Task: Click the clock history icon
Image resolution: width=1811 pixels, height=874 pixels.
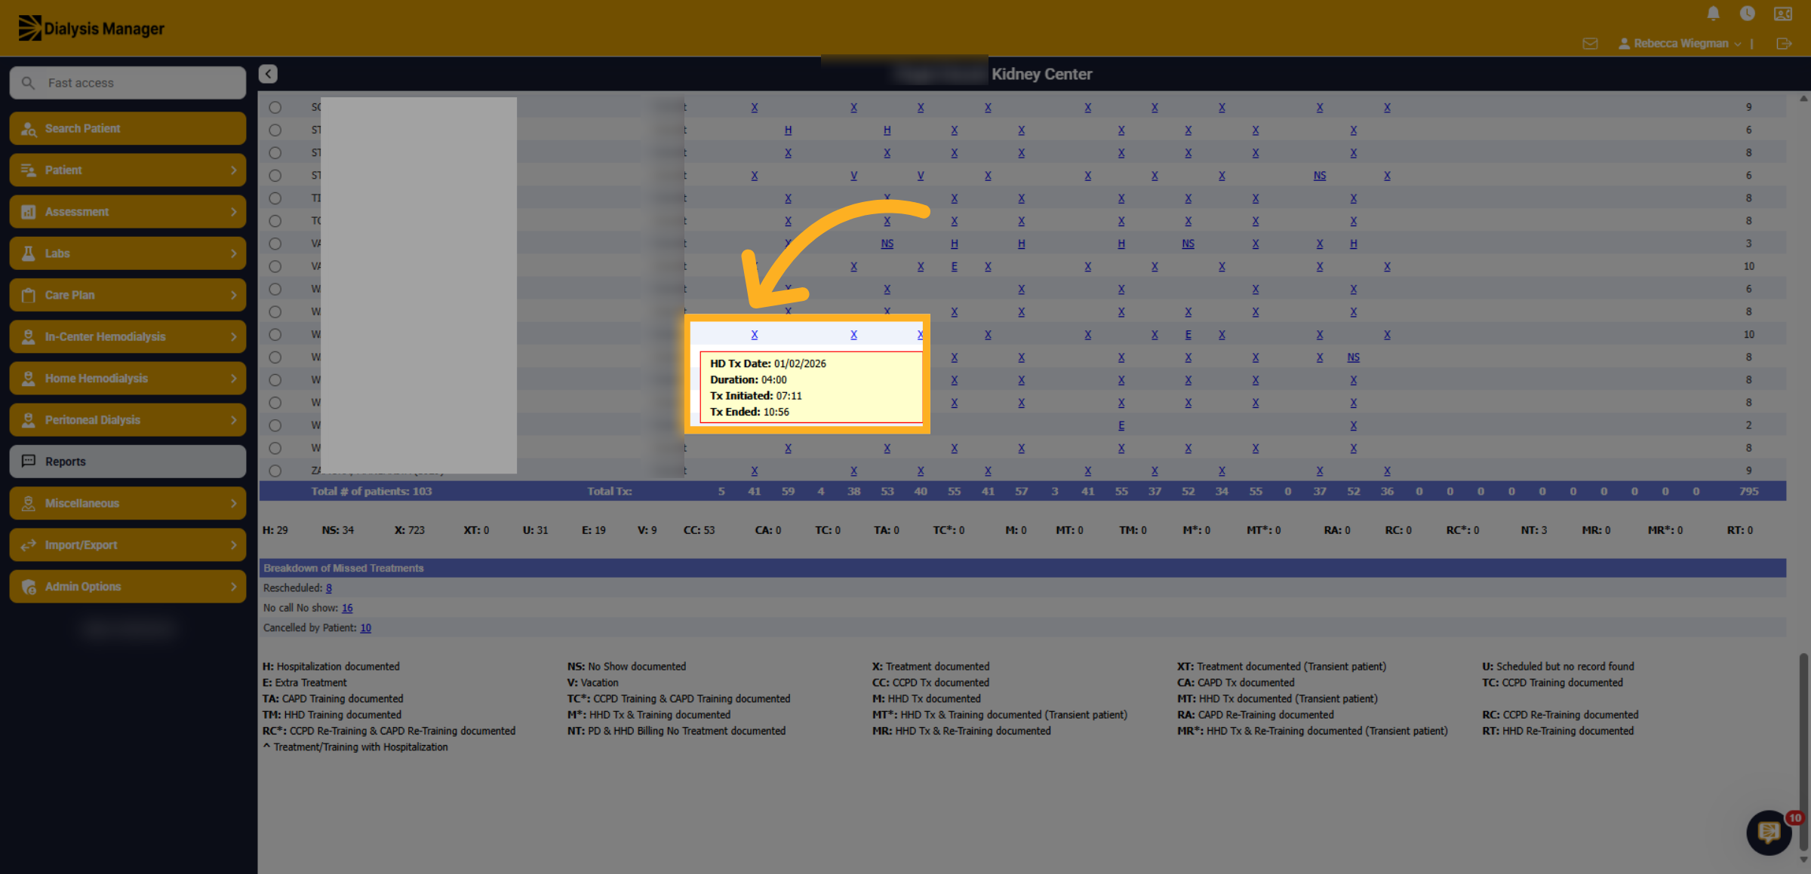Action: coord(1748,14)
